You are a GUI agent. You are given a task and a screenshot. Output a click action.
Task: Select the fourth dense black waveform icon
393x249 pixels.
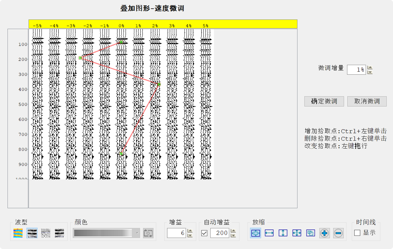[59, 233]
